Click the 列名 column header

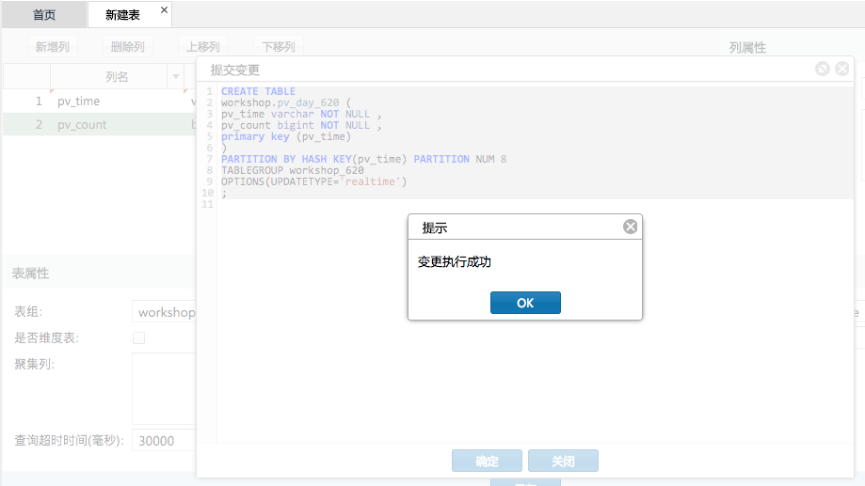[x=117, y=76]
